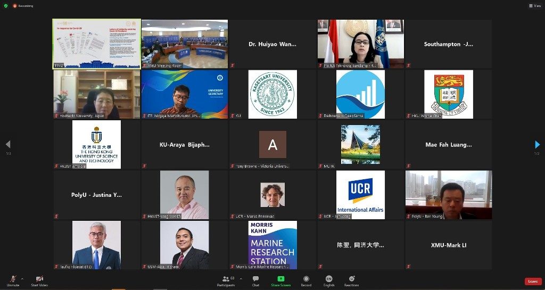Open the Reactions menu
Screen dimensions: 545x290
351,280
